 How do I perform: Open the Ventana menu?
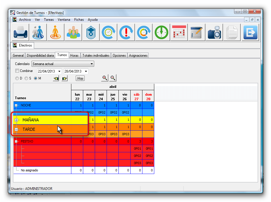point(64,20)
